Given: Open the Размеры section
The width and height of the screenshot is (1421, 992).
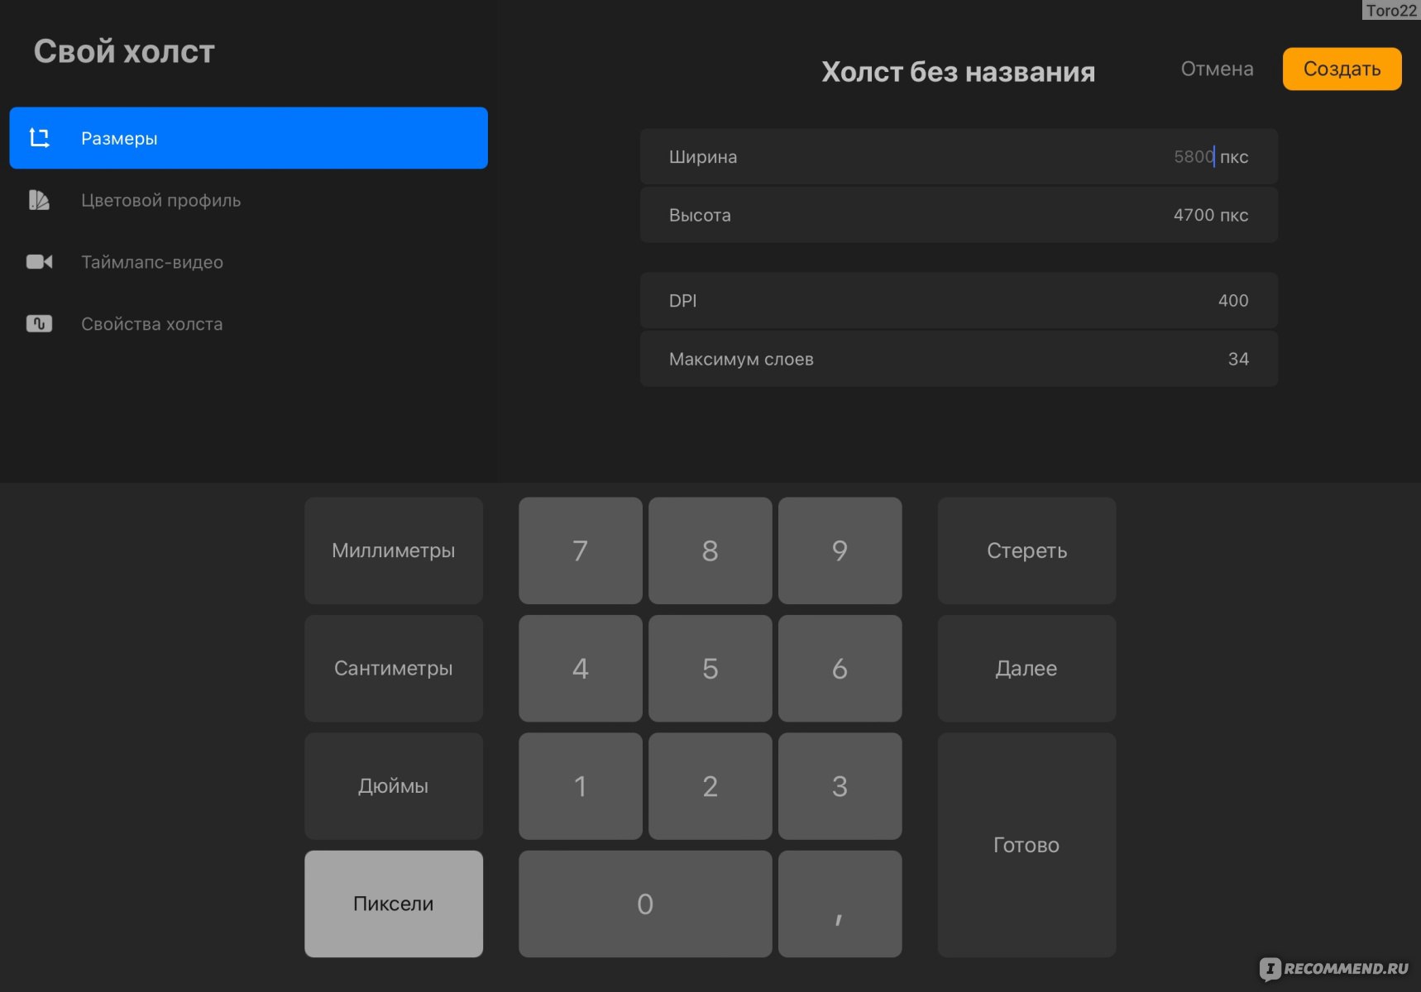Looking at the screenshot, I should (x=248, y=138).
